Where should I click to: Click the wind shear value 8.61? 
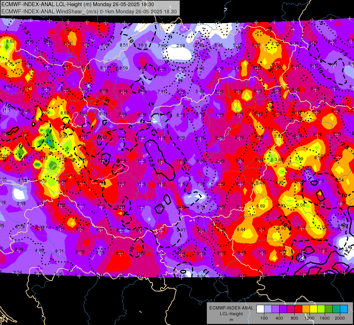coord(120,253)
